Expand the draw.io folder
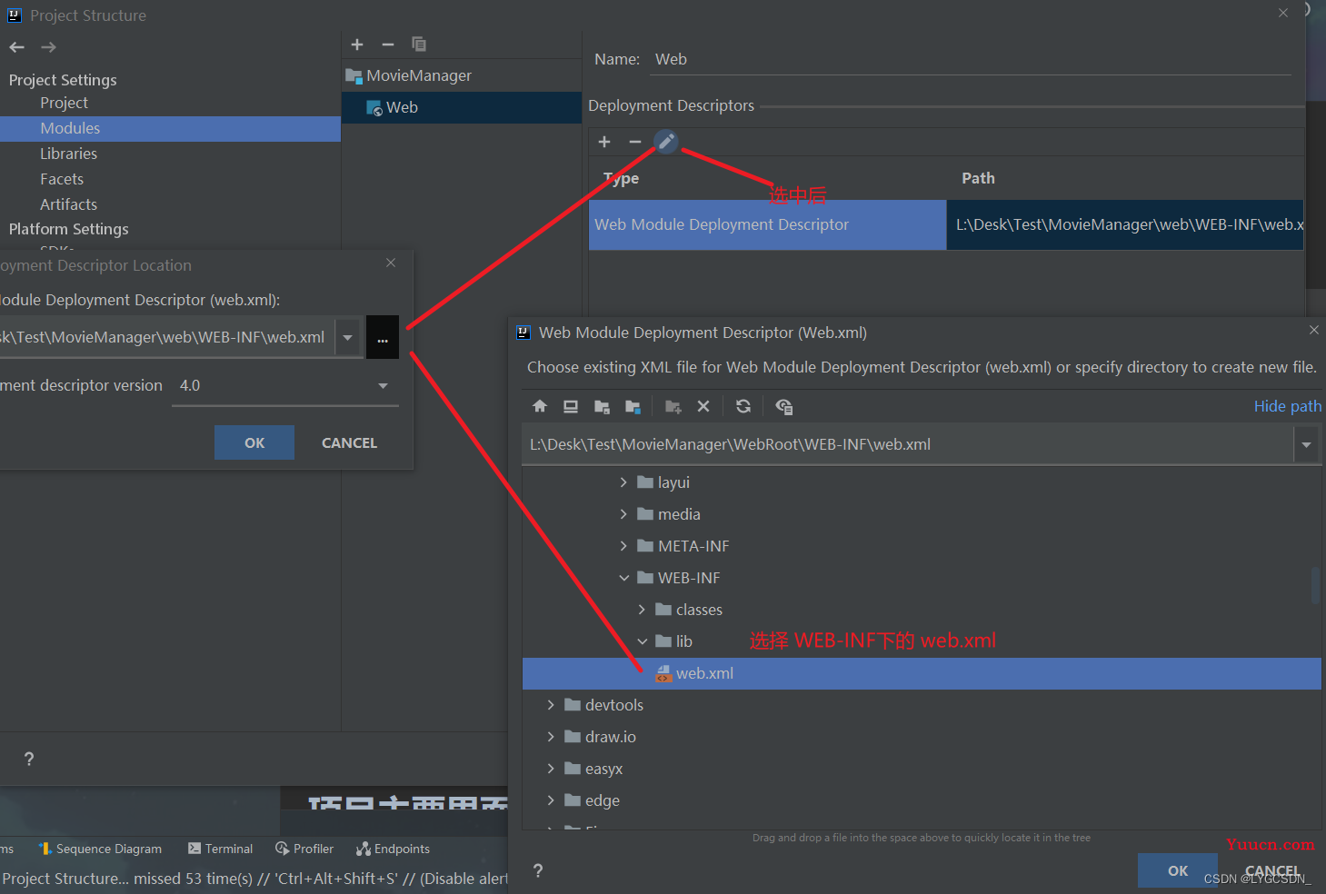This screenshot has width=1326, height=894. click(x=551, y=737)
